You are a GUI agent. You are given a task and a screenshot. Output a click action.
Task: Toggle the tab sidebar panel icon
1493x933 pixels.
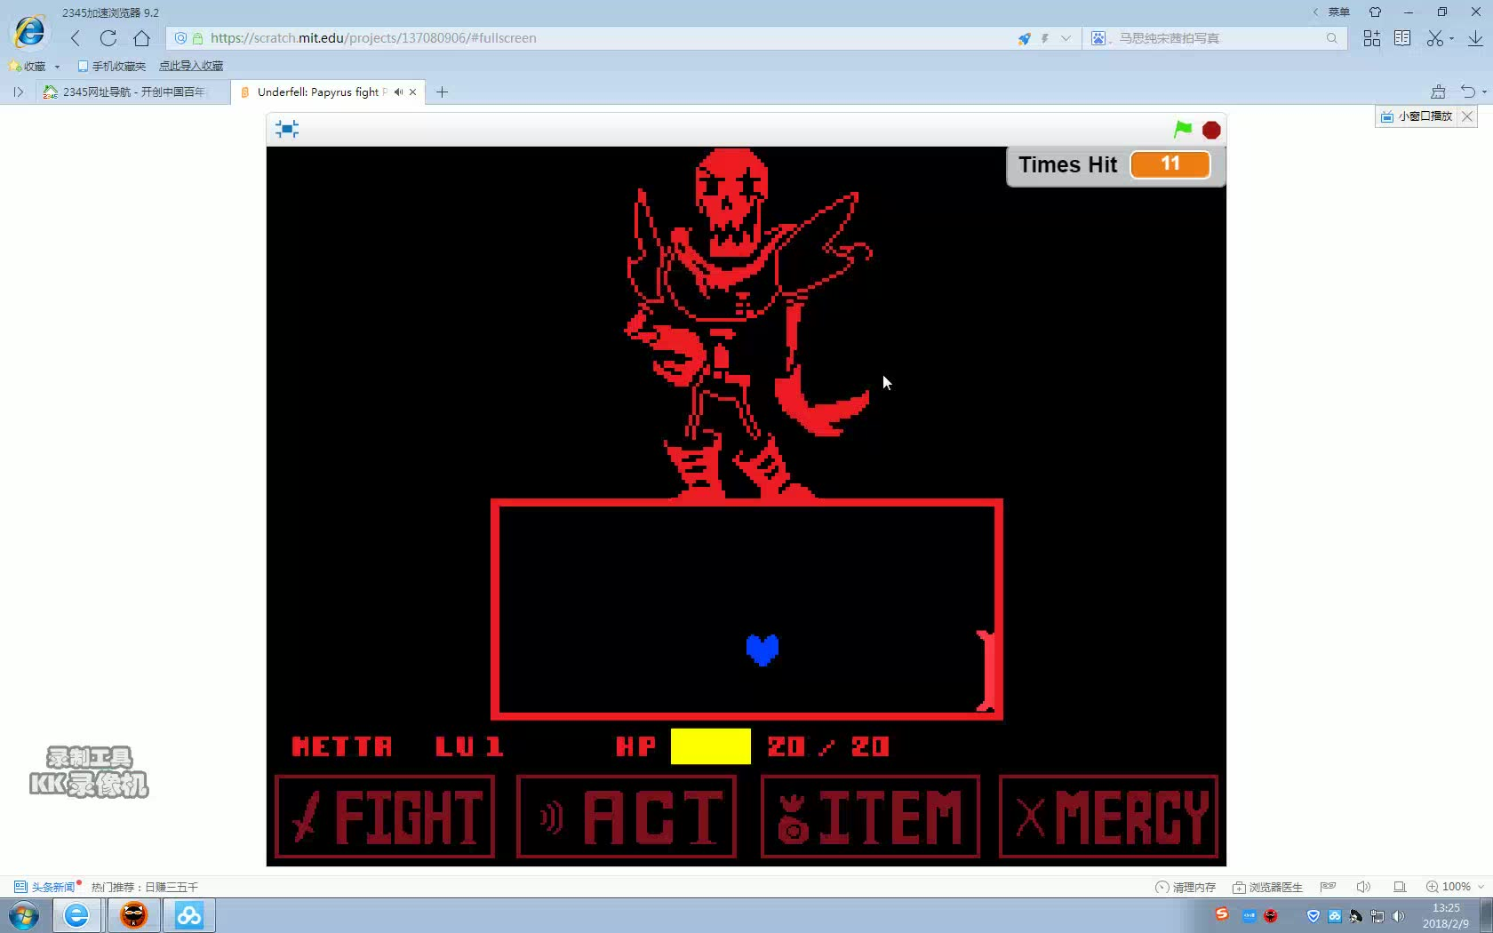(x=18, y=92)
